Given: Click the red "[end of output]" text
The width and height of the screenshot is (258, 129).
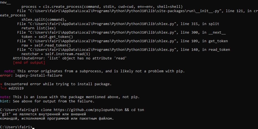Looking at the screenshot, I should coord(29,63).
